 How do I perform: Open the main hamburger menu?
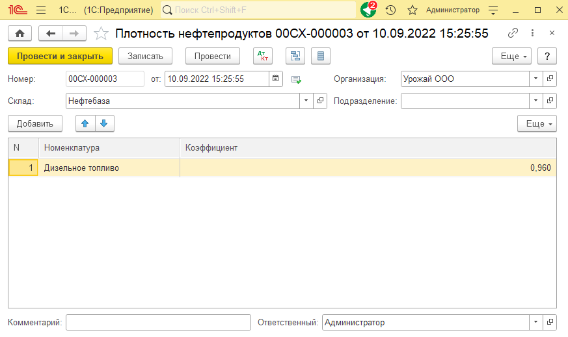pyautogui.click(x=40, y=10)
